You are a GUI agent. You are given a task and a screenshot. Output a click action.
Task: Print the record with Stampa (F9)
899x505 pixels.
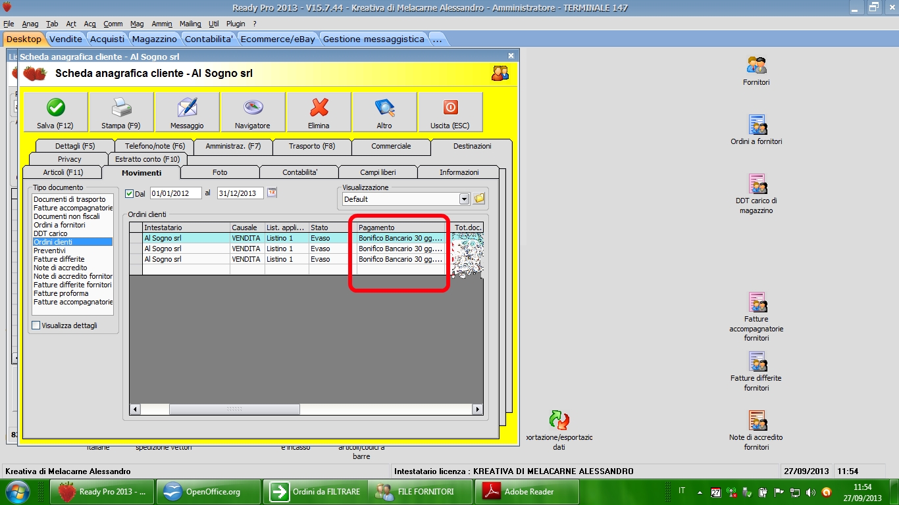pyautogui.click(x=122, y=112)
